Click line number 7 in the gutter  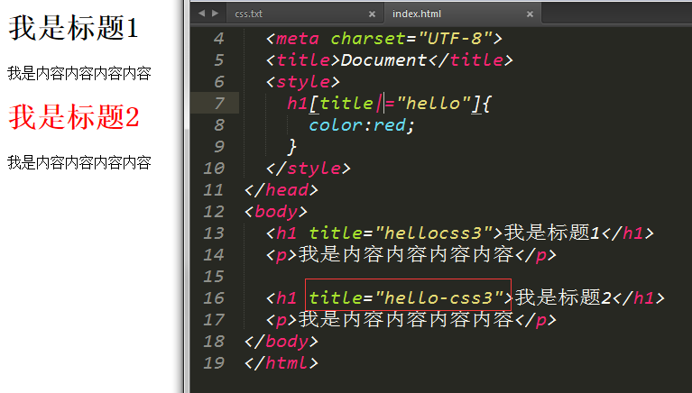pyautogui.click(x=219, y=104)
